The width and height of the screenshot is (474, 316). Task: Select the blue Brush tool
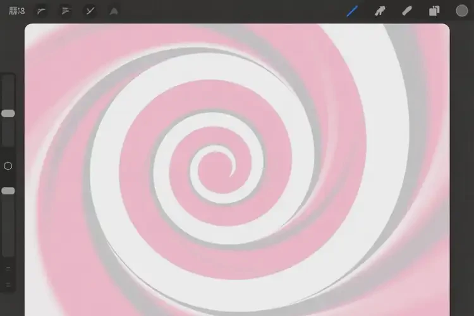[x=353, y=11]
